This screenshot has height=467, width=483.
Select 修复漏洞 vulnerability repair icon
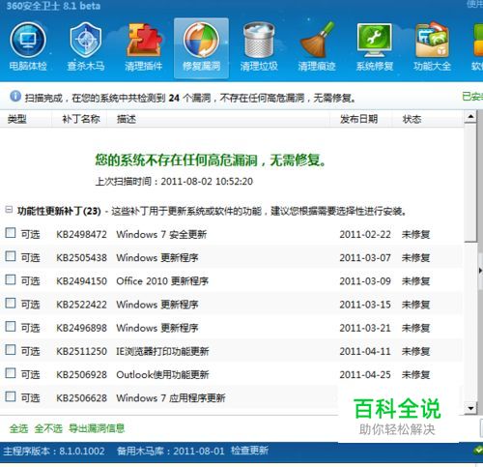click(x=202, y=47)
